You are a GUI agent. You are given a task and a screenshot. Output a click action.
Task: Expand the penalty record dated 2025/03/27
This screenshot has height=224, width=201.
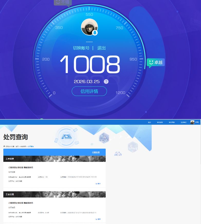pyautogui.click(x=98, y=219)
